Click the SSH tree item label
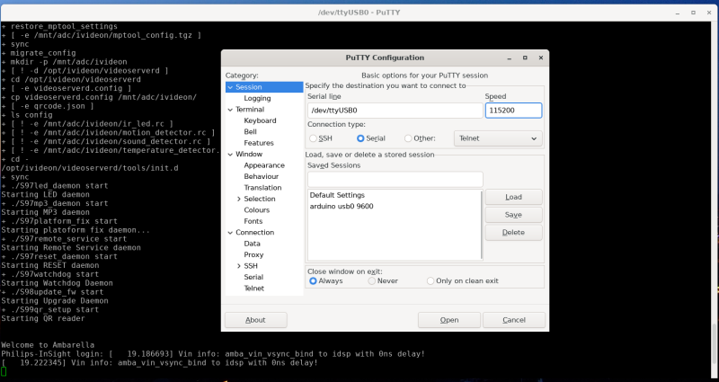This screenshot has height=382, width=719. click(251, 266)
